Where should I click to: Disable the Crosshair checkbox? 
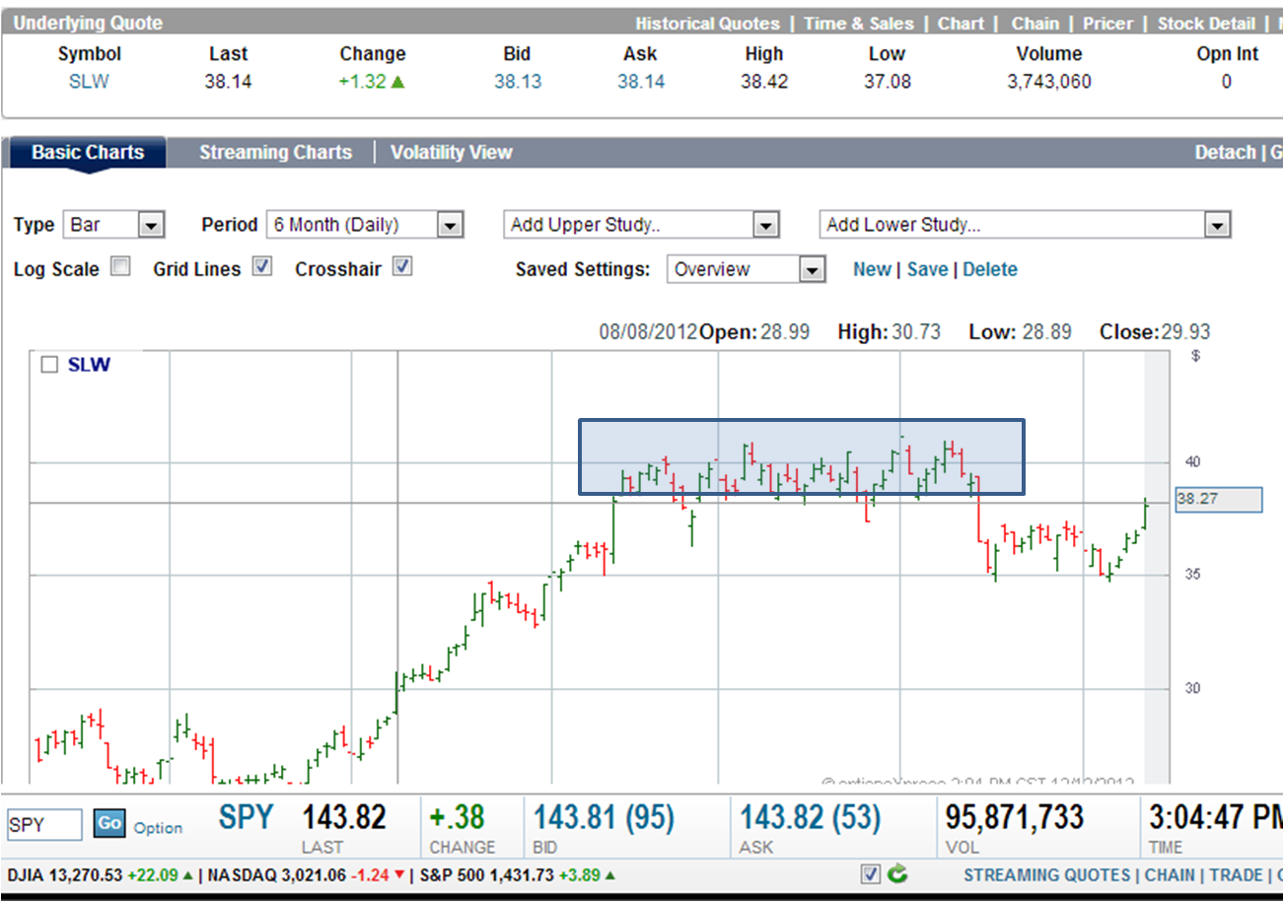[x=402, y=266]
